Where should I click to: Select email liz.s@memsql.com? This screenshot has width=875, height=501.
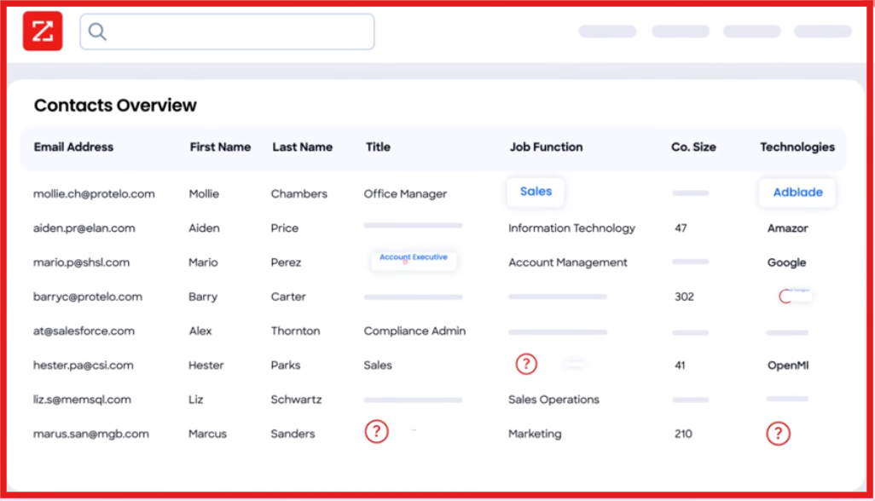82,400
